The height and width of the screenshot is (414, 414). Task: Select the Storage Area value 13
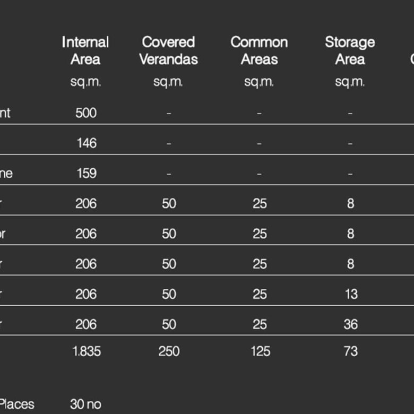coord(351,294)
